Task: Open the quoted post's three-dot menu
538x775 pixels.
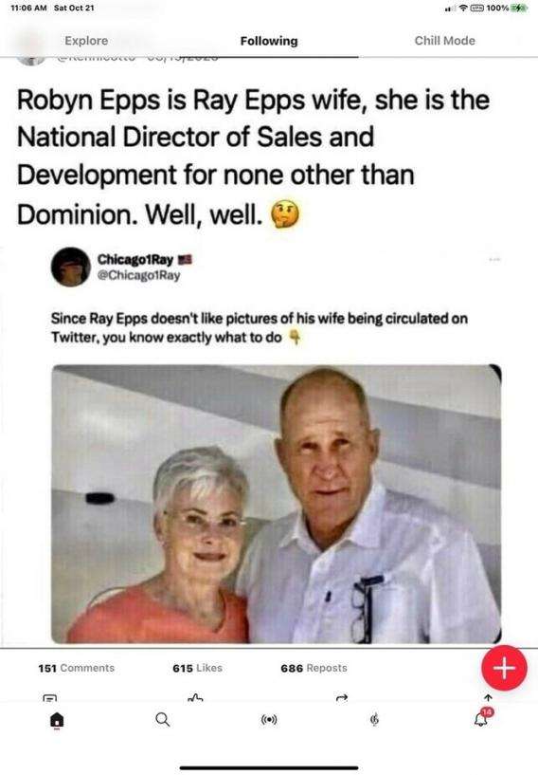Action: click(494, 260)
